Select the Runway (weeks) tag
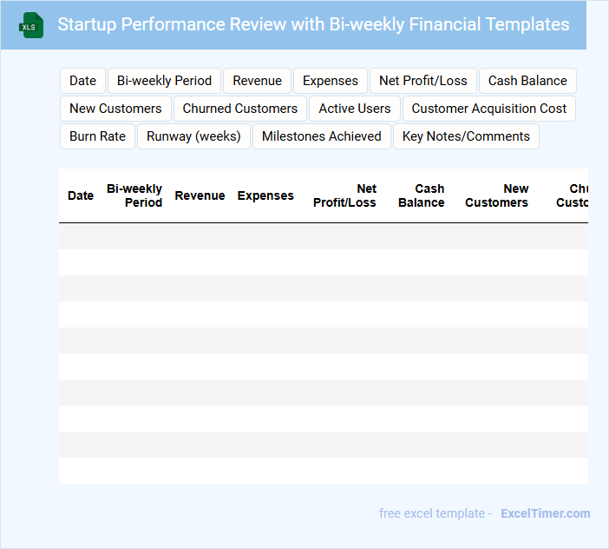609x549 pixels. click(193, 136)
